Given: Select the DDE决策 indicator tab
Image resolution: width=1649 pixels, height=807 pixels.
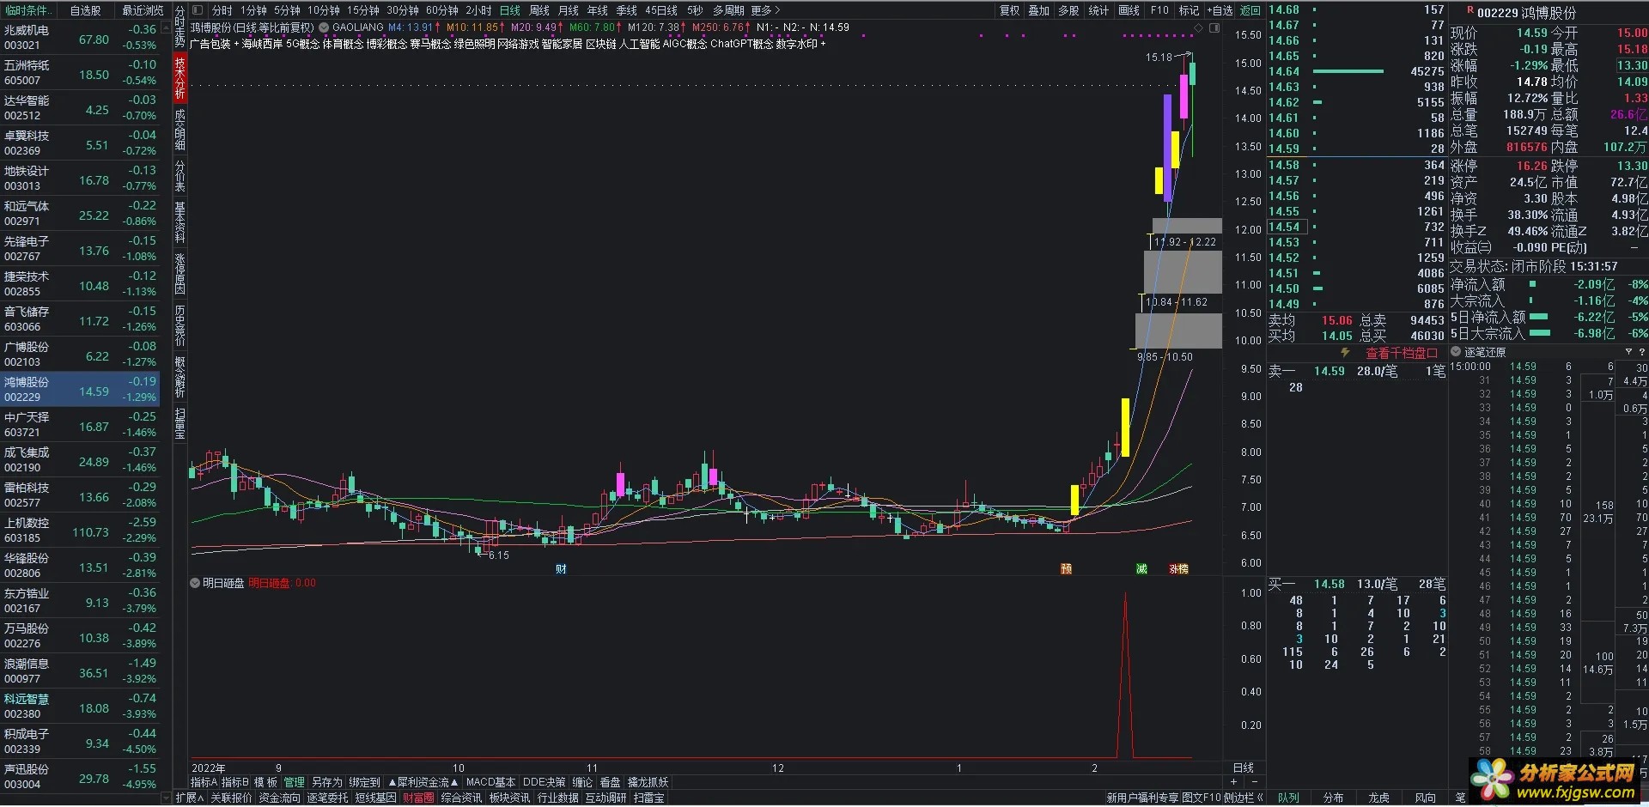Looking at the screenshot, I should [x=545, y=782].
